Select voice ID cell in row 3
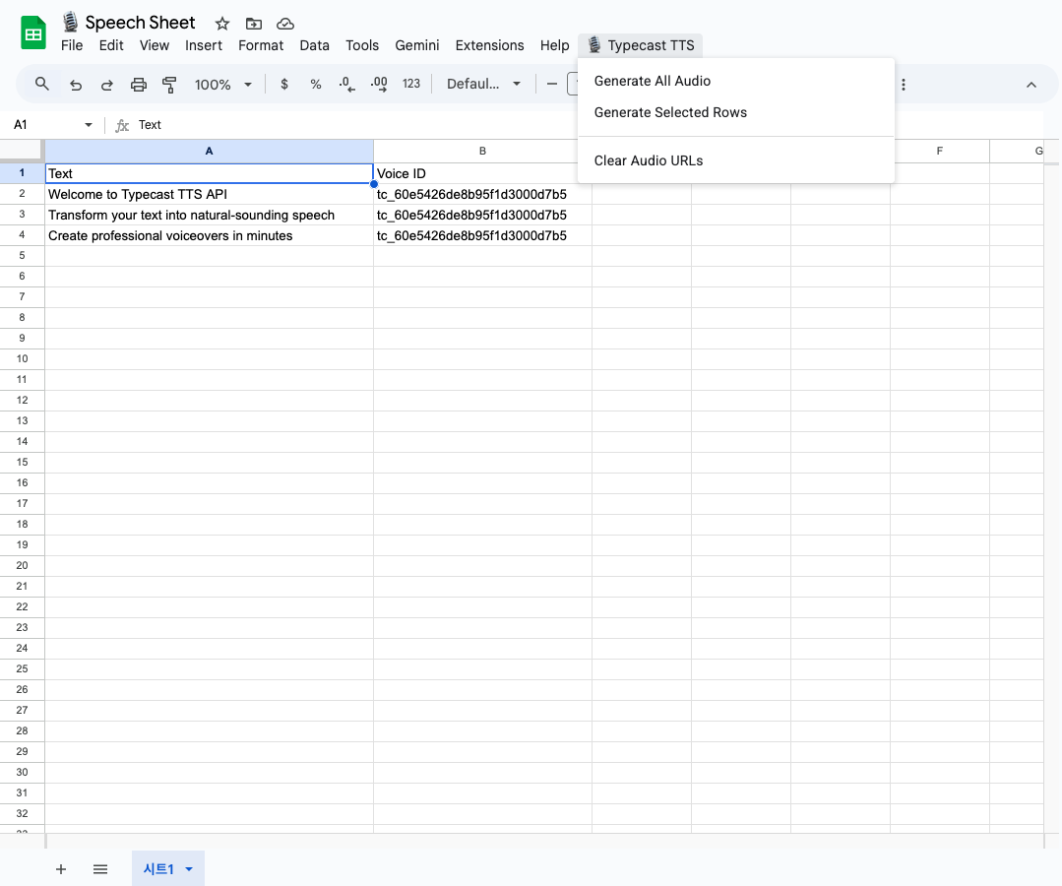1062x886 pixels. (x=482, y=215)
